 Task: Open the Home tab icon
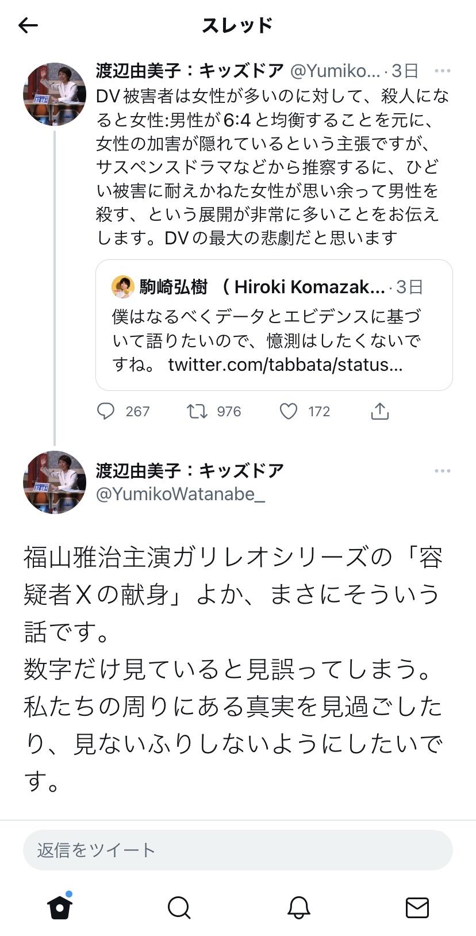60,908
